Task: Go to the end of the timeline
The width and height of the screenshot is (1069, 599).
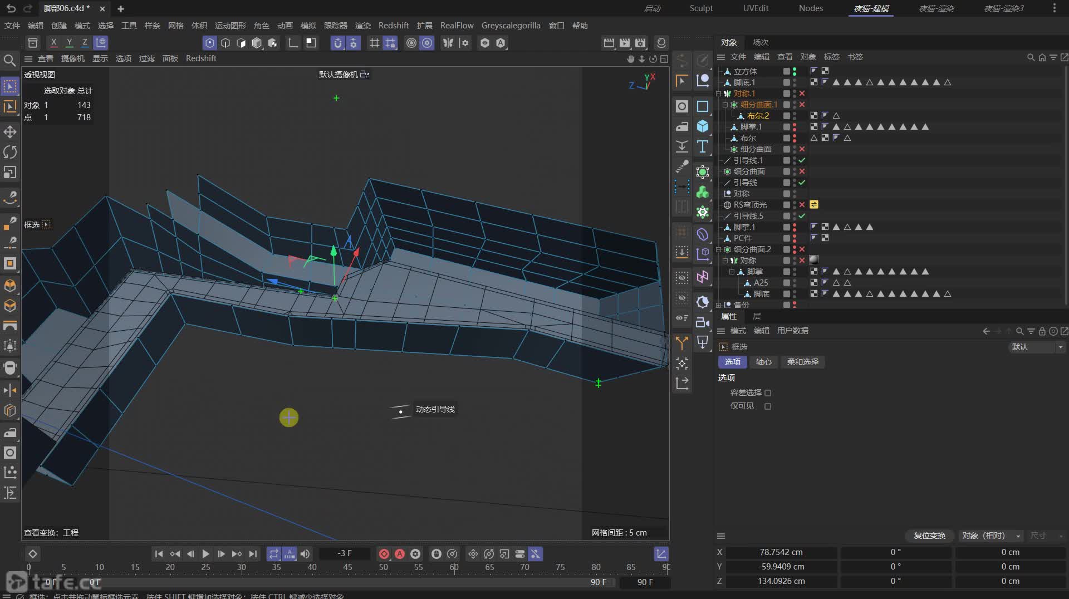Action: click(x=253, y=554)
